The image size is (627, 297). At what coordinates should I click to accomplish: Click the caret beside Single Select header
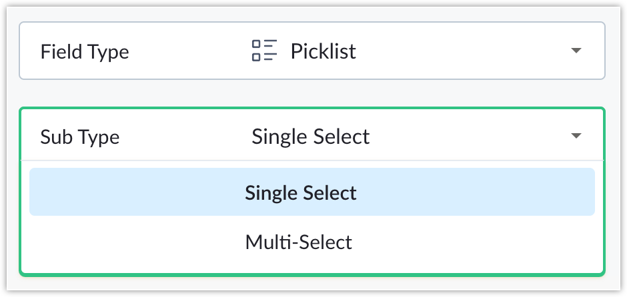pos(576,136)
